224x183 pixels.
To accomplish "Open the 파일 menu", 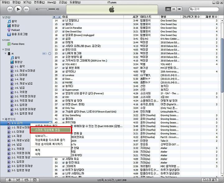I will 6,2.
